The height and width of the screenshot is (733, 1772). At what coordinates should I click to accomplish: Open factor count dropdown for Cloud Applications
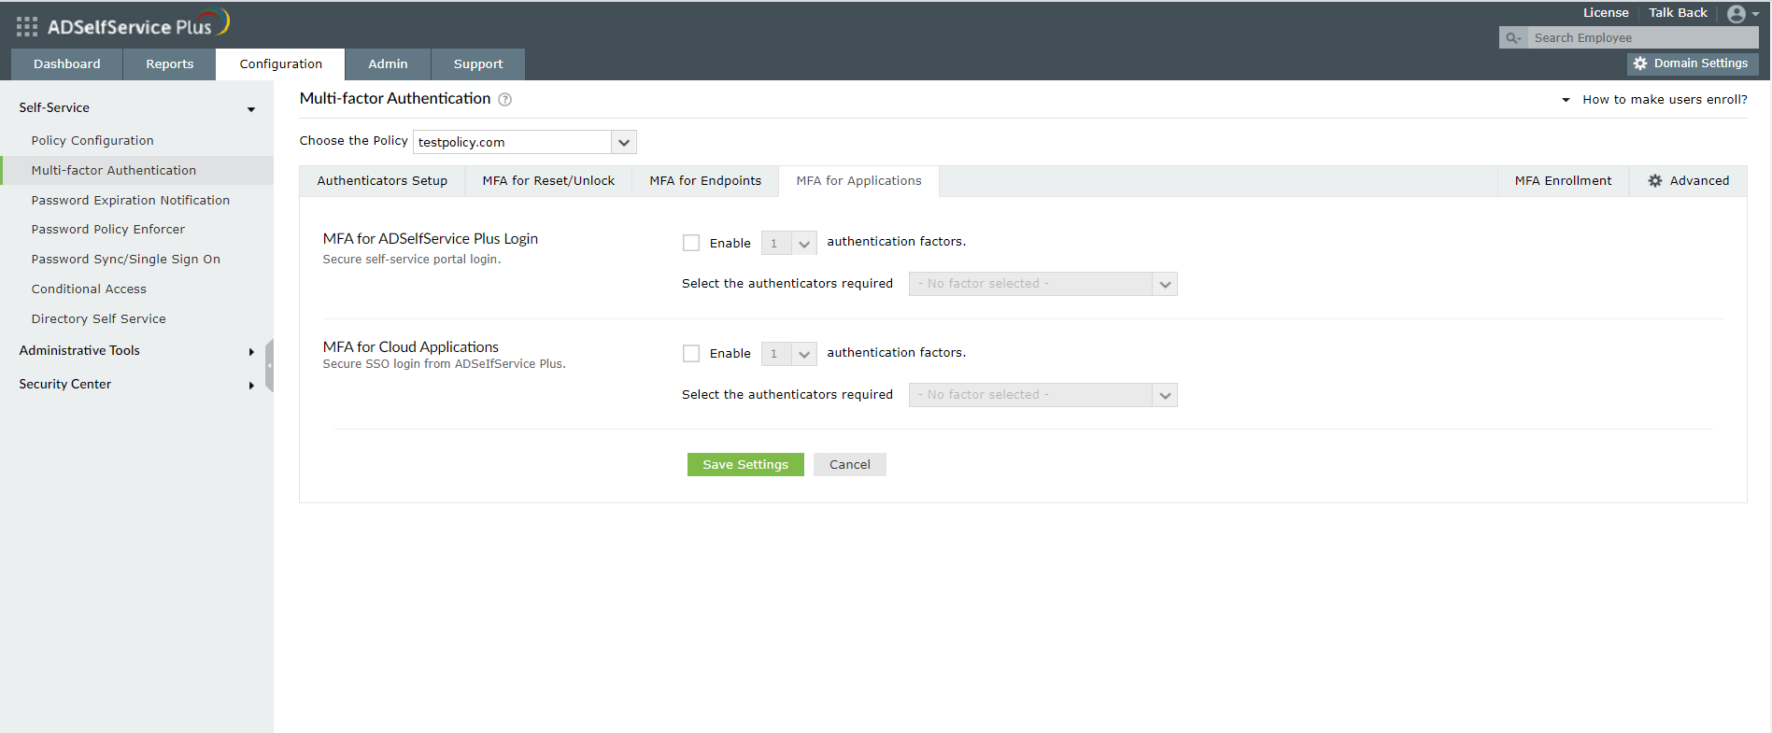pos(788,354)
